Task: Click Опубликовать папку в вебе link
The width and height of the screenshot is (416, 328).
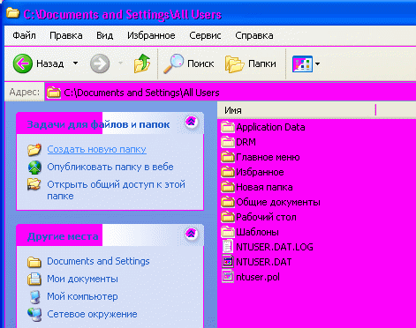Action: [110, 167]
